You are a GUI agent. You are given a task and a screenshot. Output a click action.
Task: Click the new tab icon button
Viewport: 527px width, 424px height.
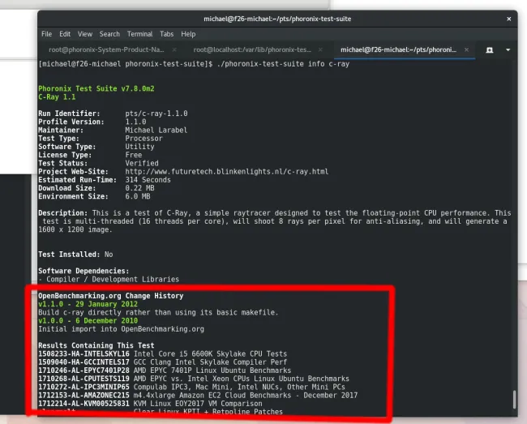tap(490, 50)
